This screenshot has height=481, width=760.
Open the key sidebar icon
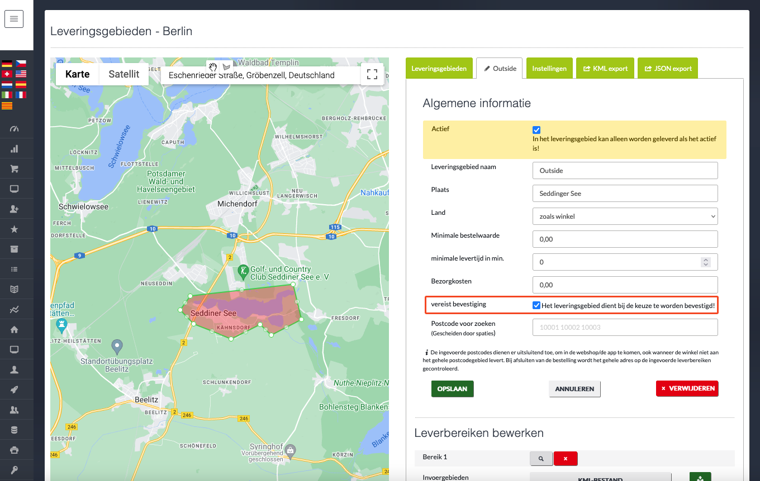15,470
